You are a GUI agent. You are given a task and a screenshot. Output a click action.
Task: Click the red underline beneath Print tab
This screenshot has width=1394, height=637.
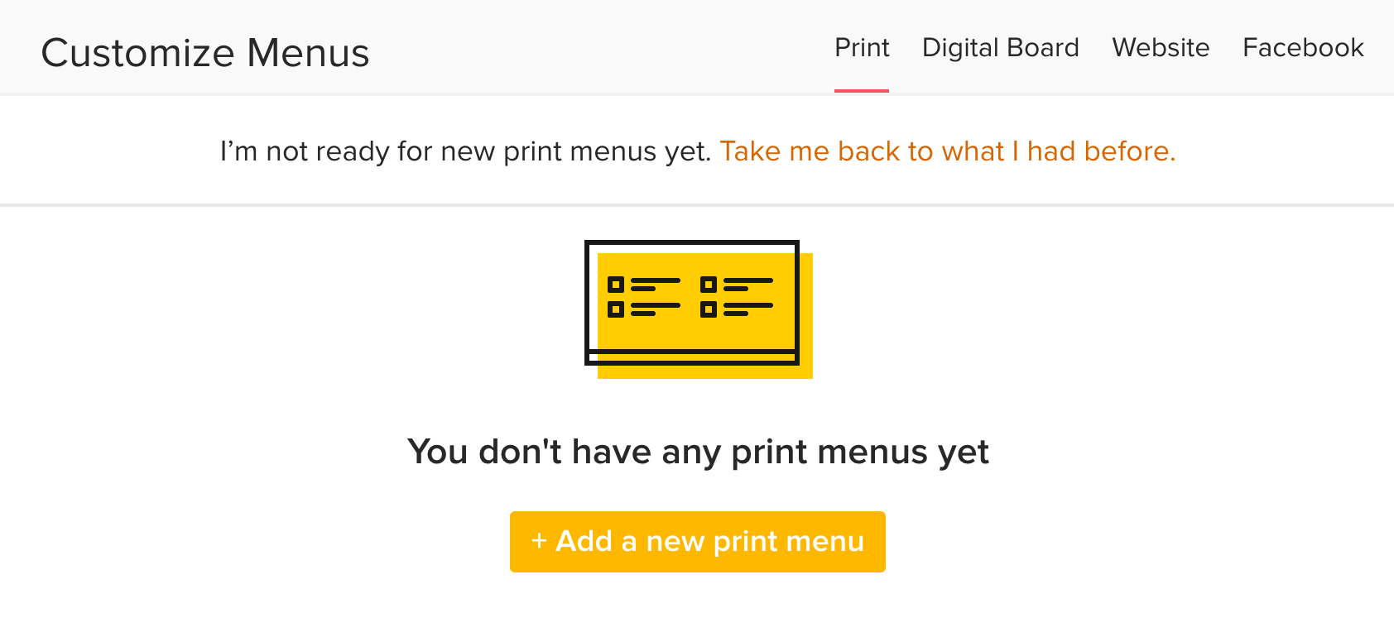pos(862,90)
